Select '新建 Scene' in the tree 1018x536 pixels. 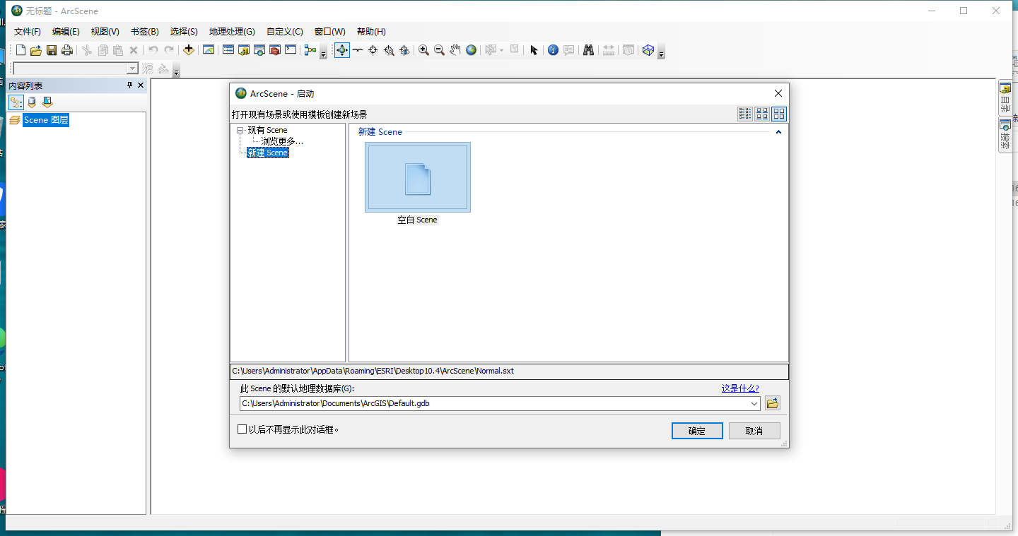(268, 153)
